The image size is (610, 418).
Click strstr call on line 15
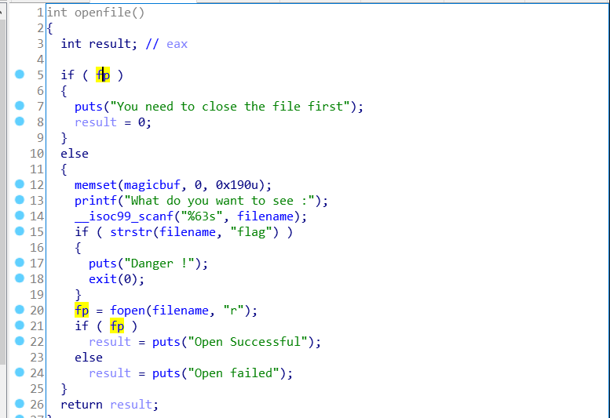pos(131,232)
